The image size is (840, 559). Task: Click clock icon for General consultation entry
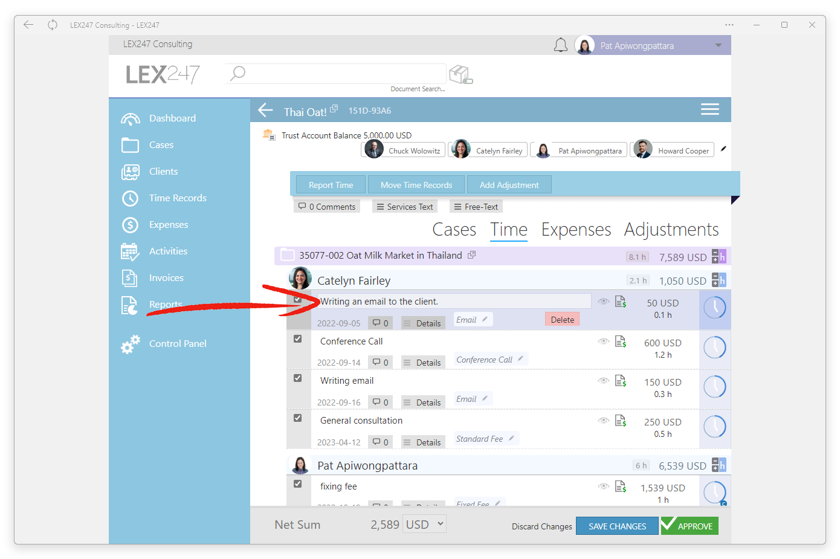[715, 427]
